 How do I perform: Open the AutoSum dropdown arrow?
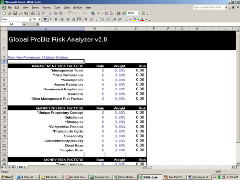102,13
